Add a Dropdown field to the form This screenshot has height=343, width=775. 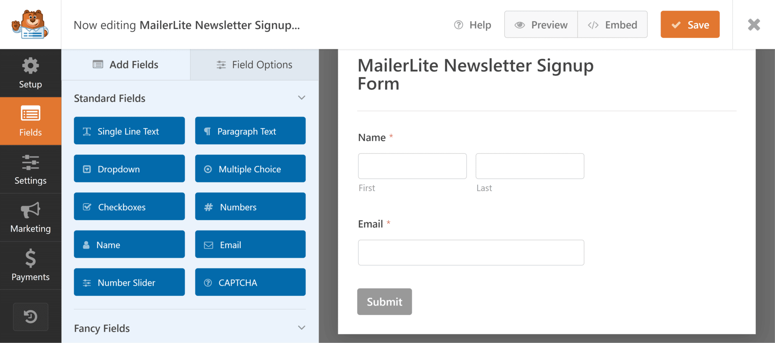(129, 168)
